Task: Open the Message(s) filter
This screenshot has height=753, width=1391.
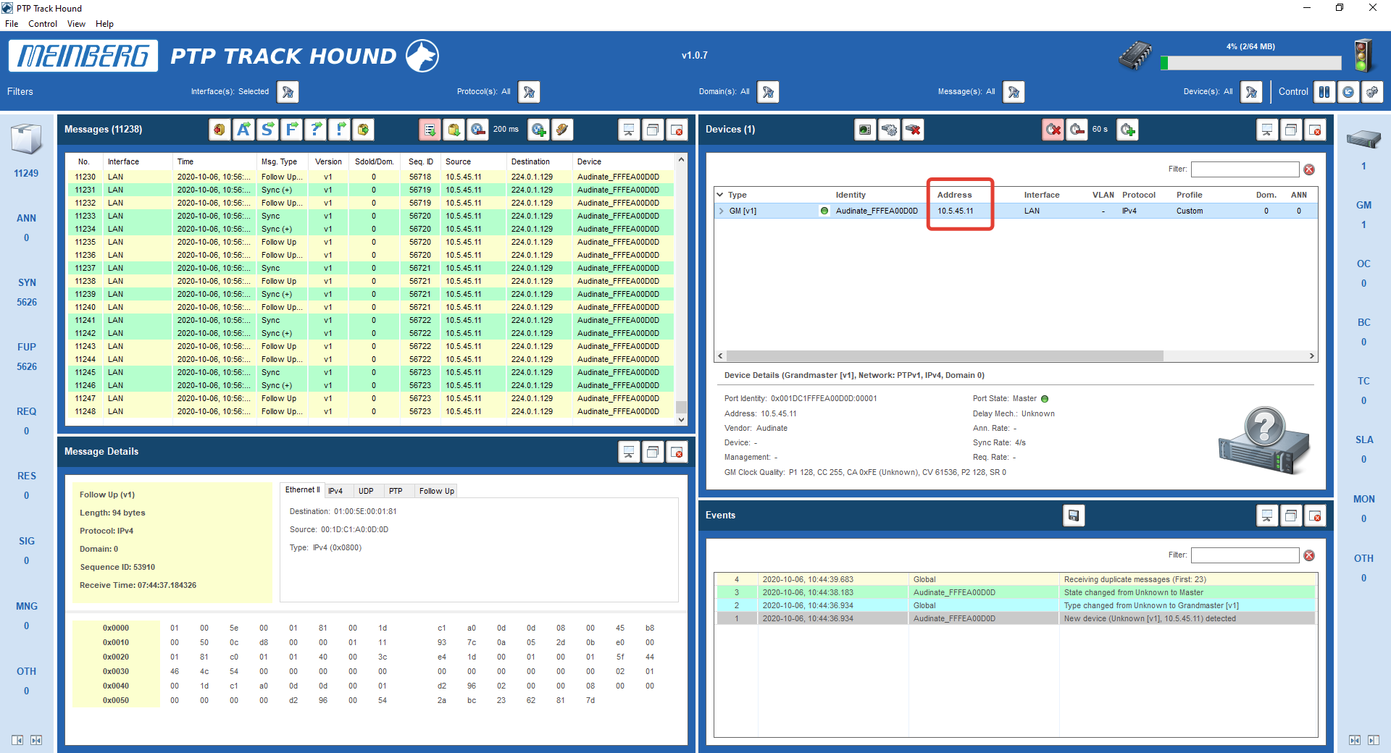Action: 1014,92
